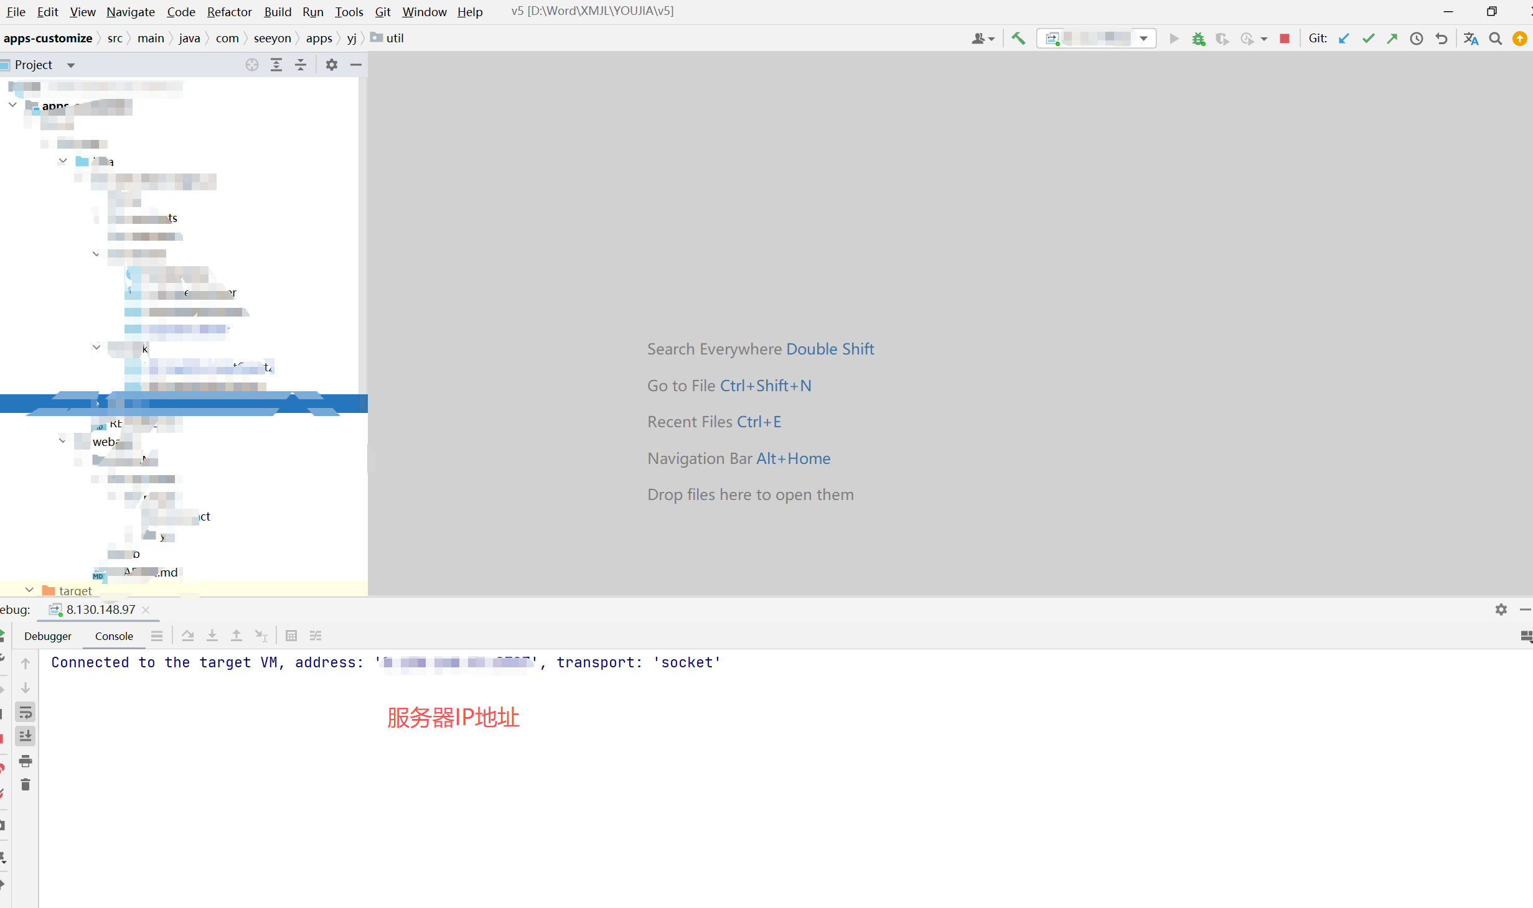1533x908 pixels.
Task: Toggle scroll to end in console
Action: pos(26,736)
